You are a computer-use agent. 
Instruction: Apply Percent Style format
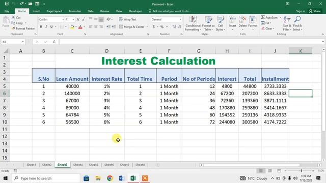[162, 27]
